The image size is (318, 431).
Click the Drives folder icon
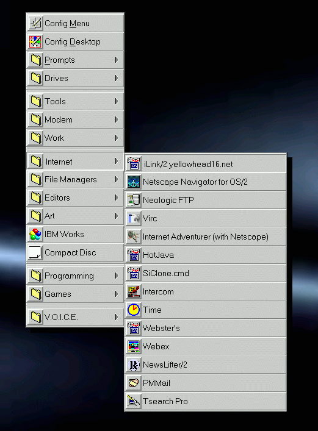36,78
